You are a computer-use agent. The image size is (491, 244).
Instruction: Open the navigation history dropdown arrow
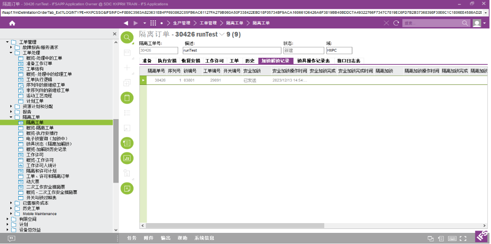coord(144,23)
